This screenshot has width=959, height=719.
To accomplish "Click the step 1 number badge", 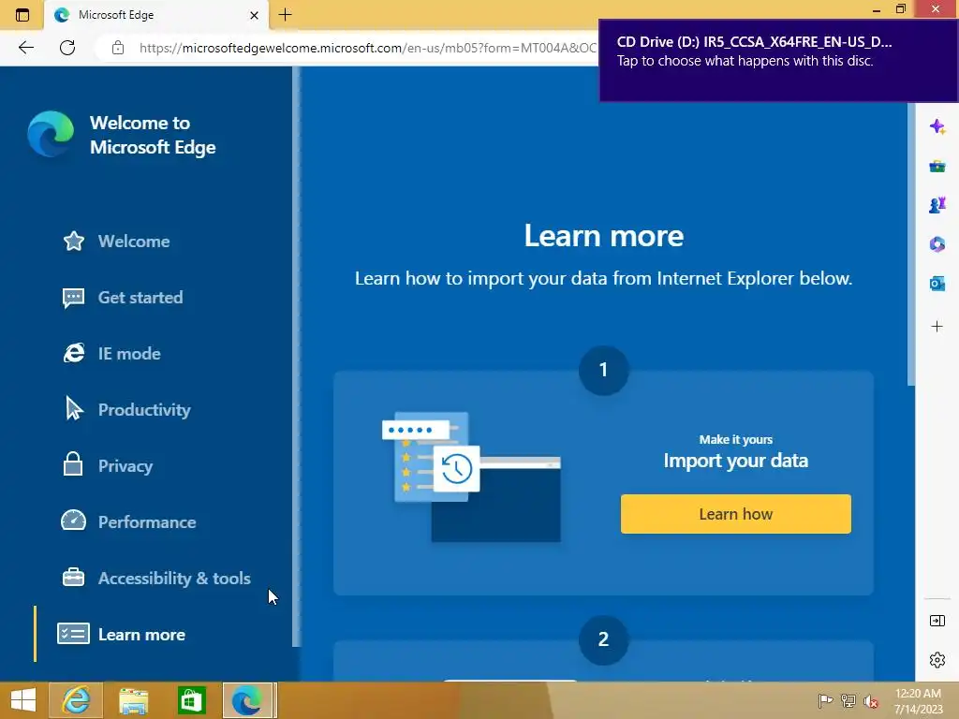I will pyautogui.click(x=604, y=370).
